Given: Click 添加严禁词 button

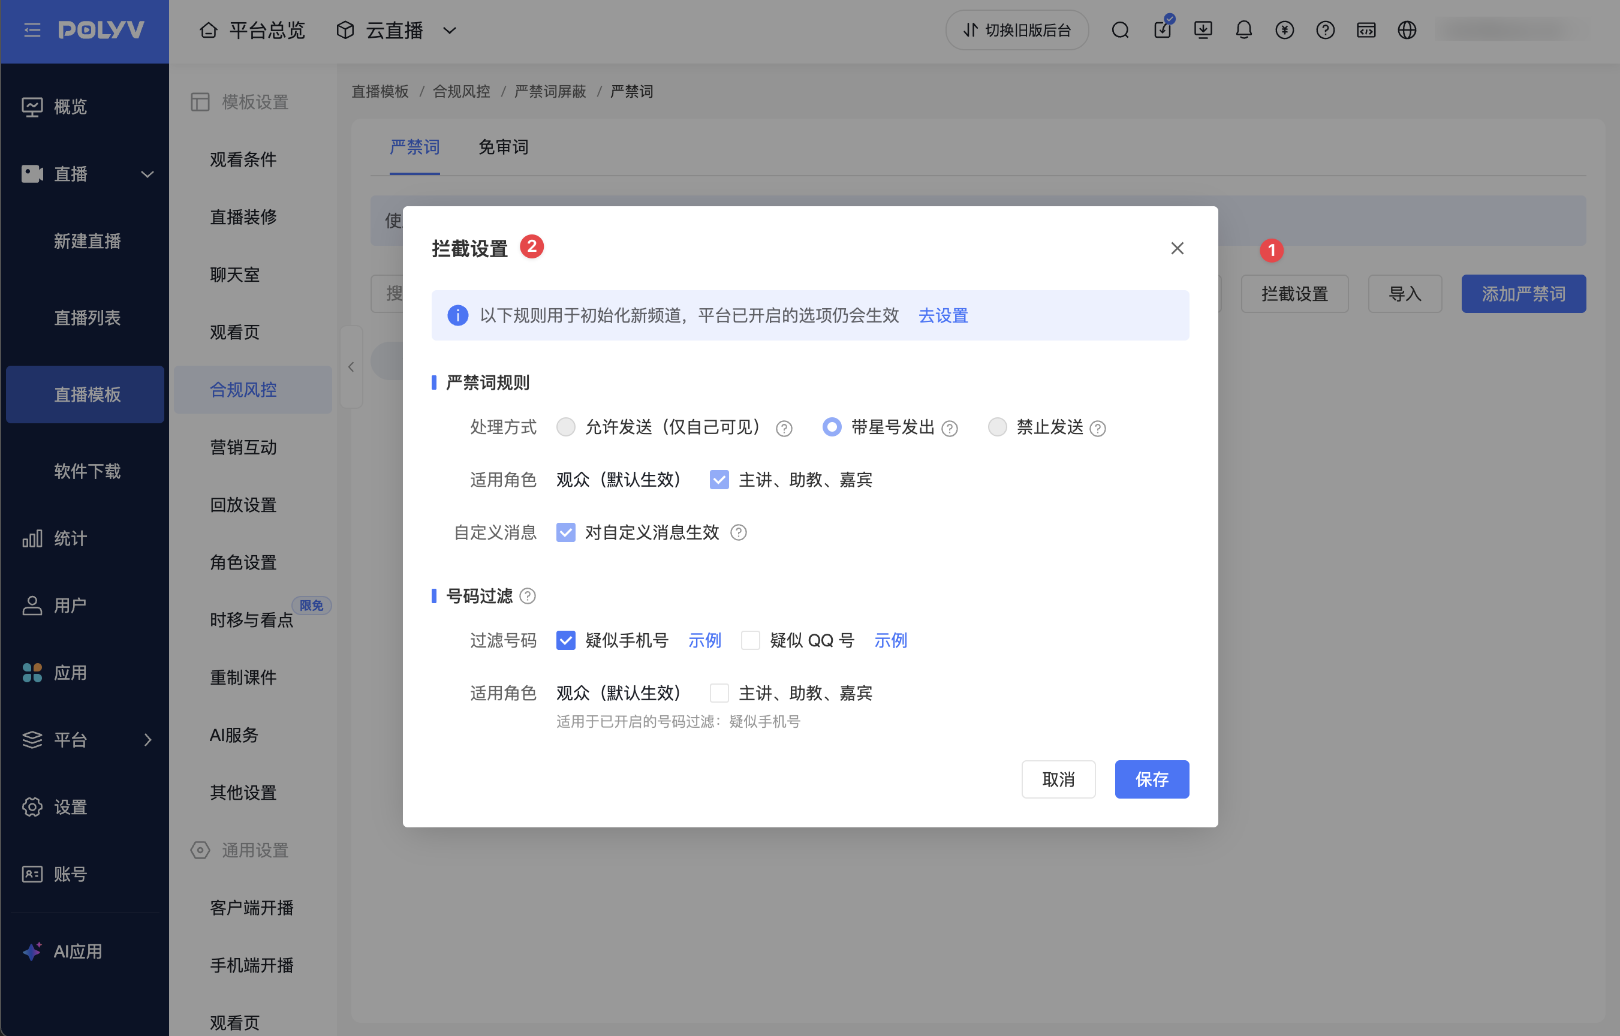Looking at the screenshot, I should [1523, 294].
